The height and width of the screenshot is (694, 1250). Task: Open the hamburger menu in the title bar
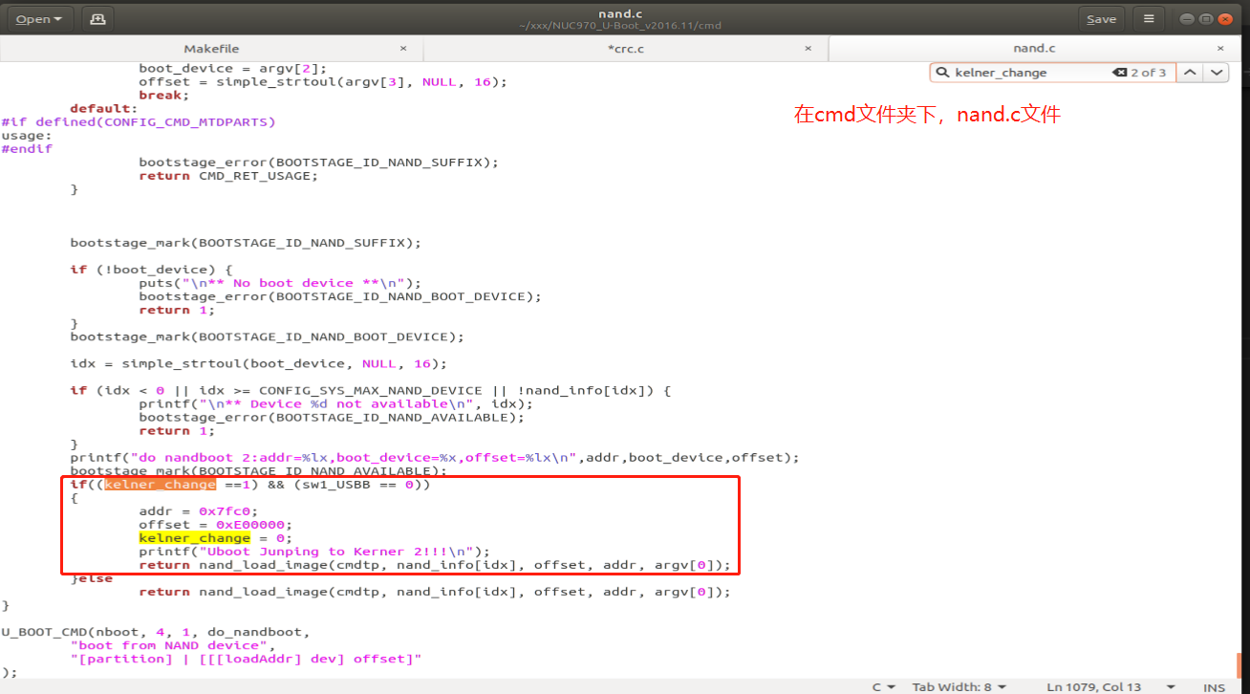1148,18
